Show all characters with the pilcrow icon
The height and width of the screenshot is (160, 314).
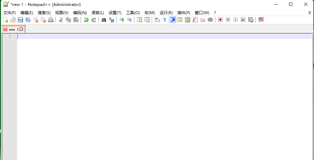click(165, 20)
